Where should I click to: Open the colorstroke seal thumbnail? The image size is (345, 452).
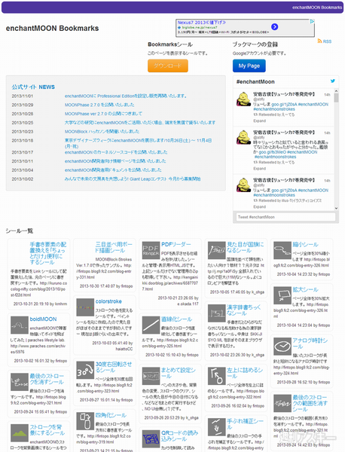(x=85, y=307)
